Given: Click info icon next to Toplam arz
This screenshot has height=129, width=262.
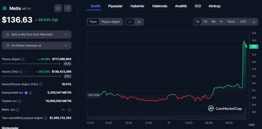Looking at the screenshot, I should 19,101.
